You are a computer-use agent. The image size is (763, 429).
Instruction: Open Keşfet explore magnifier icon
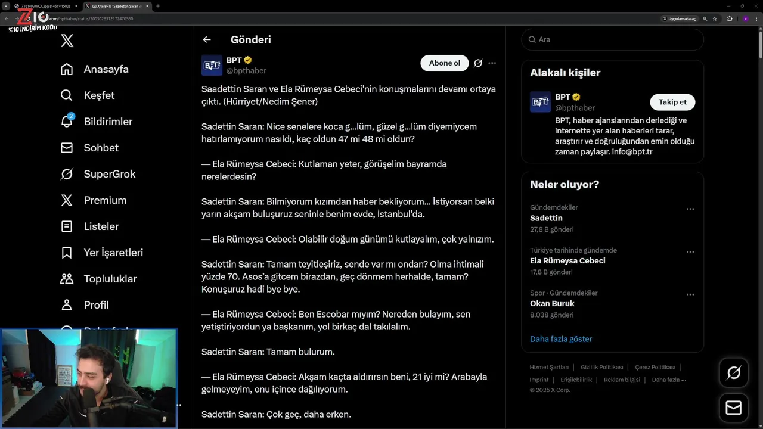pos(67,95)
